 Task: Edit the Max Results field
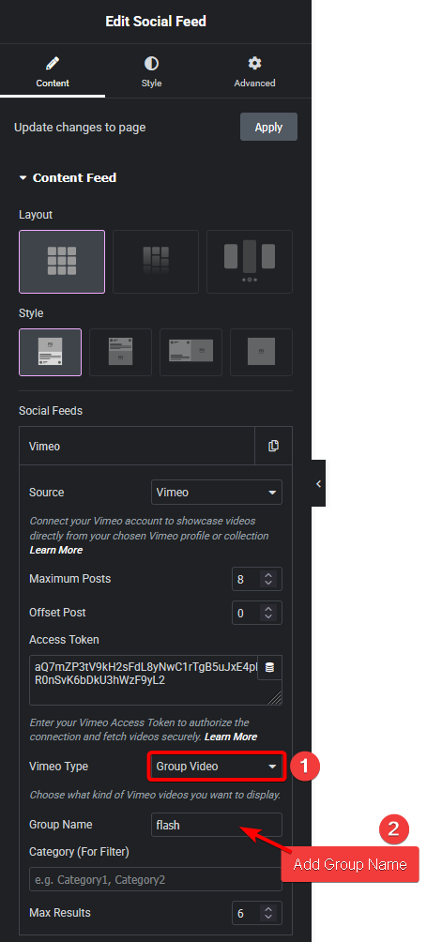246,913
